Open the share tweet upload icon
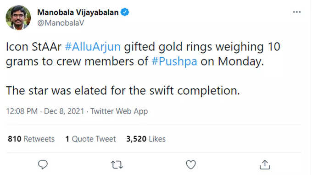312x175 pixels. click(265, 164)
